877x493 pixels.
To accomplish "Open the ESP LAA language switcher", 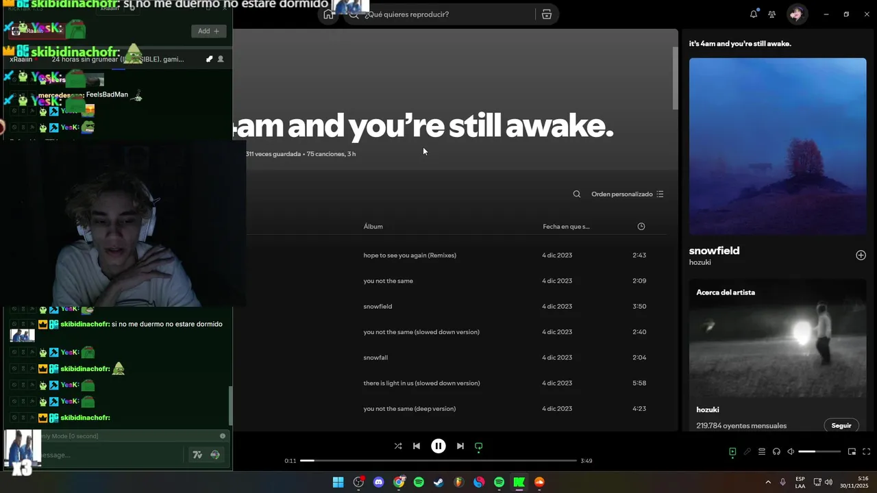I will [x=800, y=482].
